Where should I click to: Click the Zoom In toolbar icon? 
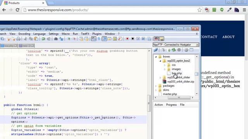coord(69,39)
